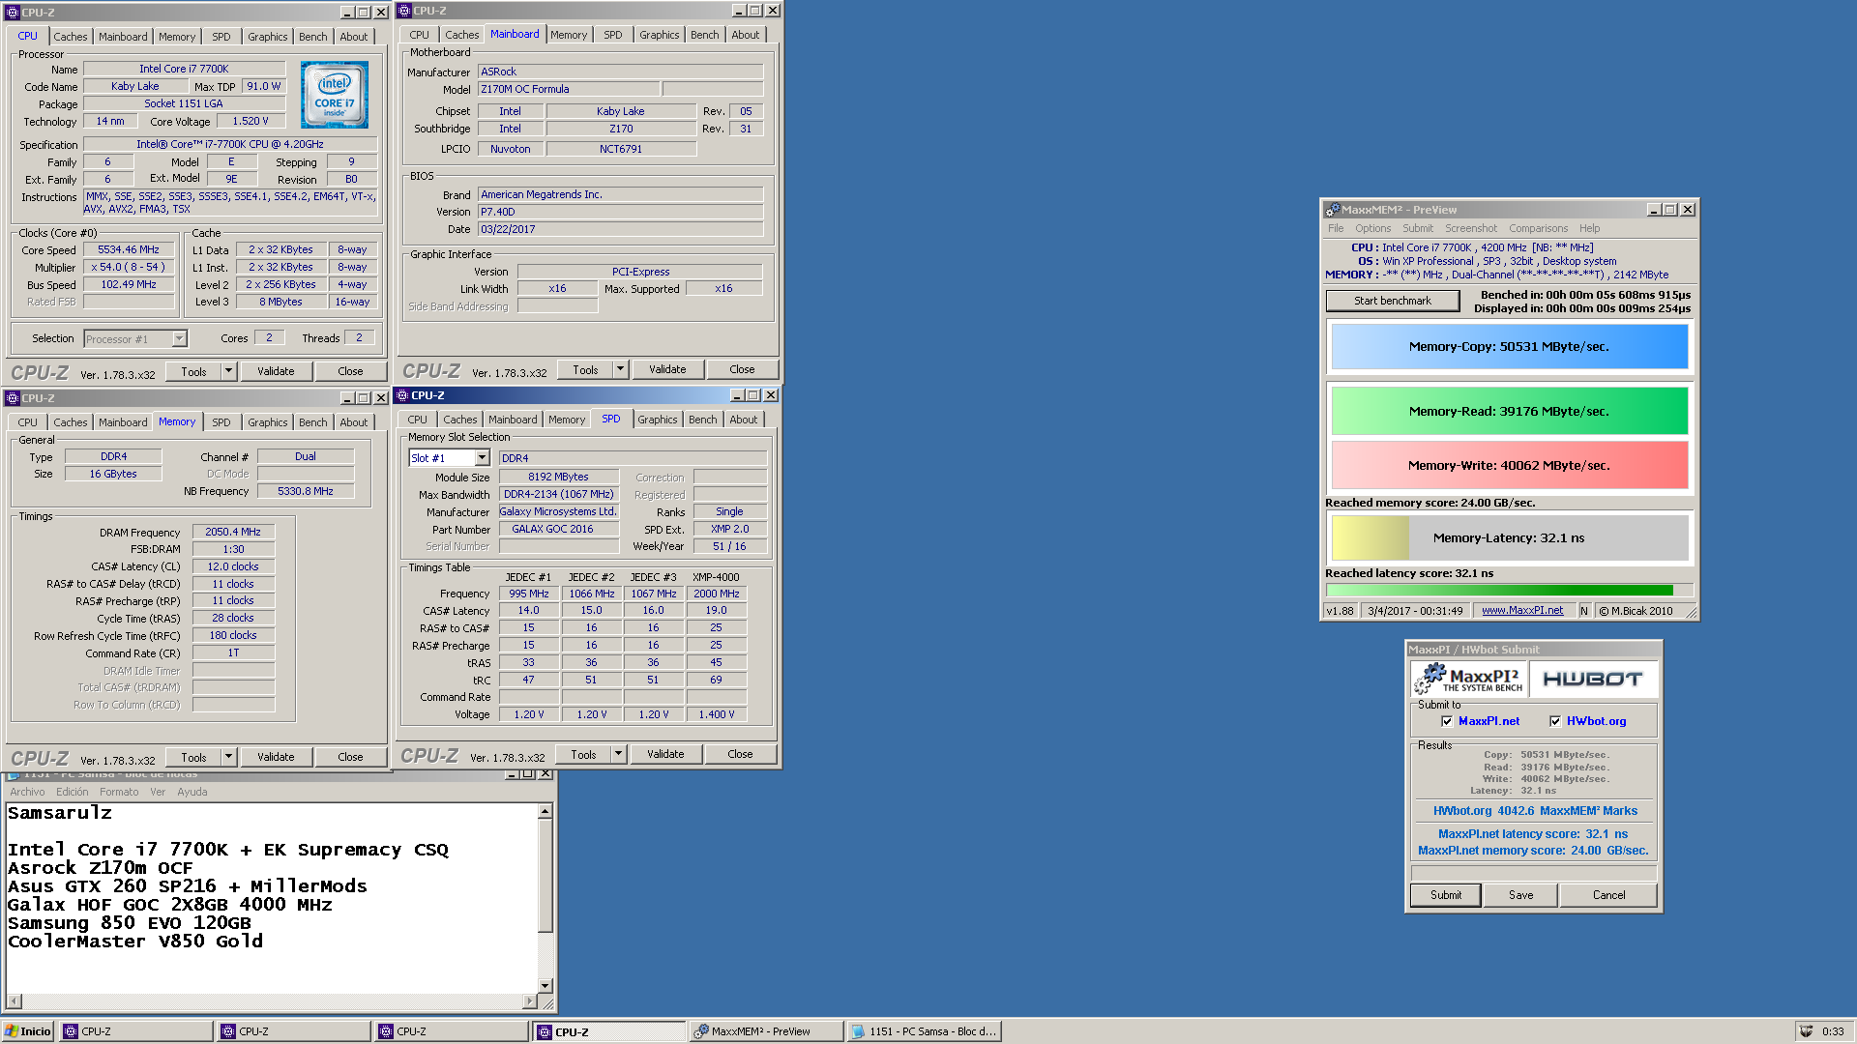This screenshot has width=1857, height=1044.
Task: Click the NB Frequency 5330.8 MHz value
Action: tap(306, 491)
